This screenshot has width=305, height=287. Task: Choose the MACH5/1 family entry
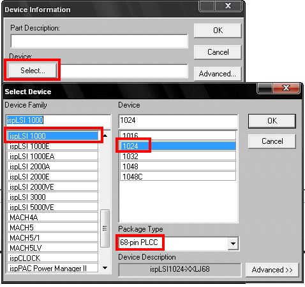(x=53, y=238)
